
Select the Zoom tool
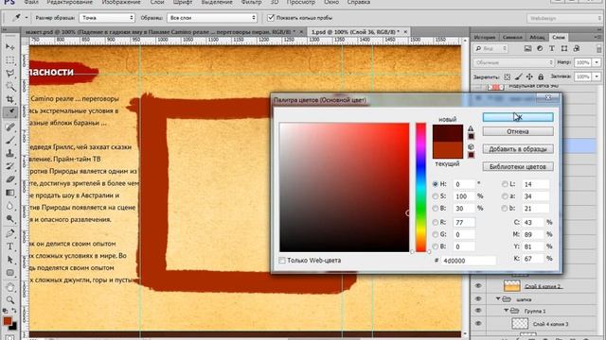(x=10, y=300)
